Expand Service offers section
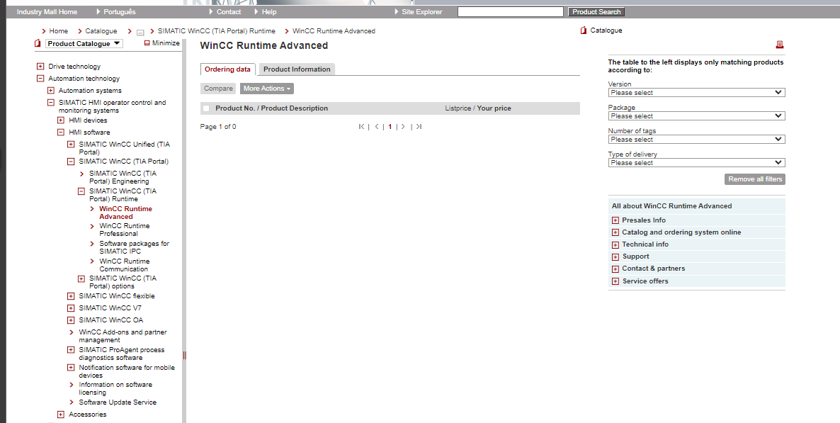The image size is (840, 423). [615, 281]
